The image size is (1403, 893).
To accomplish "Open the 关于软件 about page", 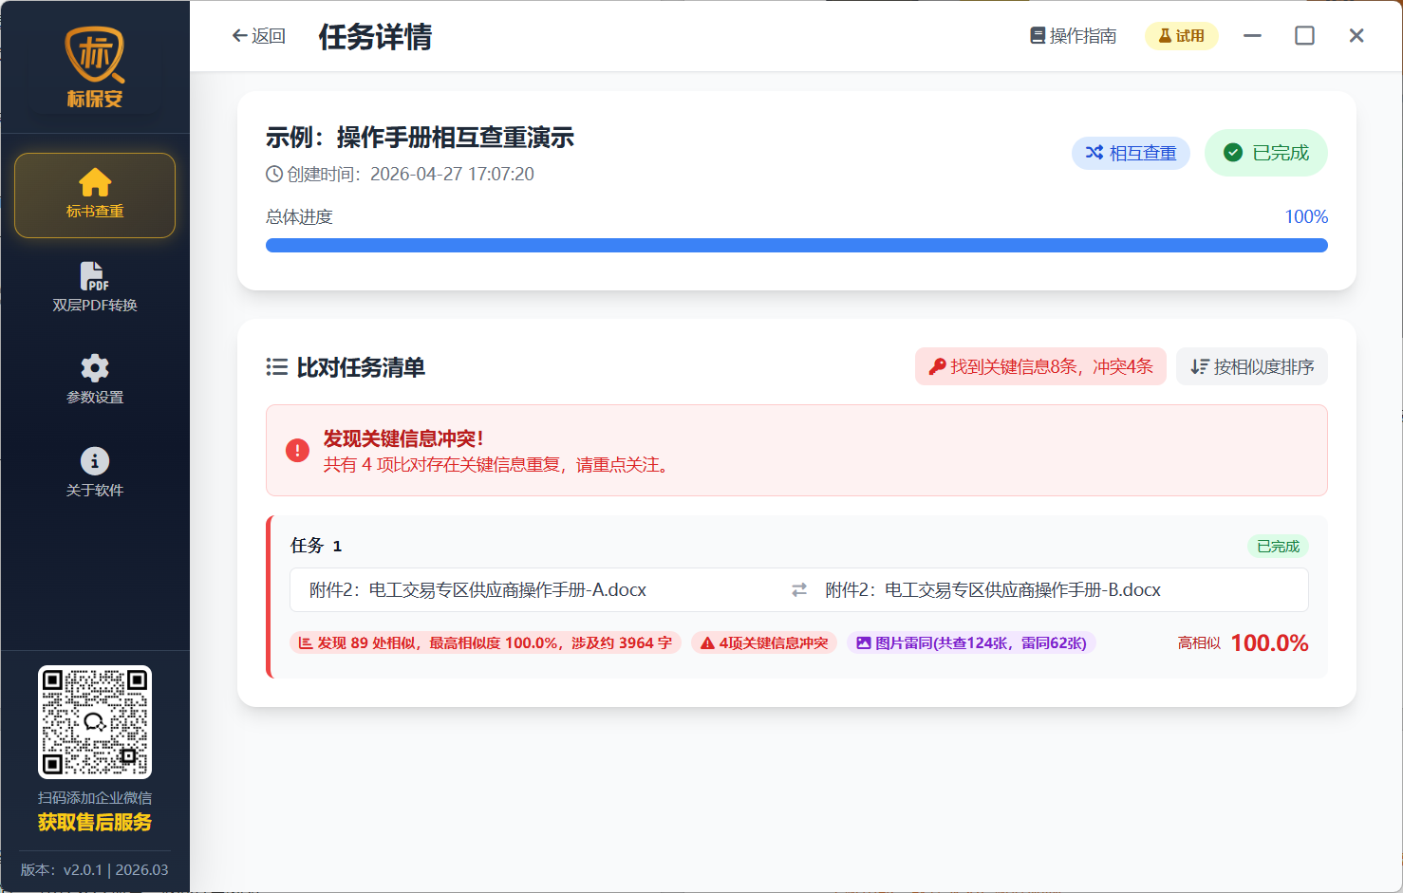I will point(95,473).
